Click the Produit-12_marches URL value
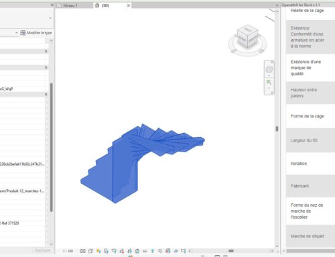Viewport: 335px width, 257px height. point(22,191)
